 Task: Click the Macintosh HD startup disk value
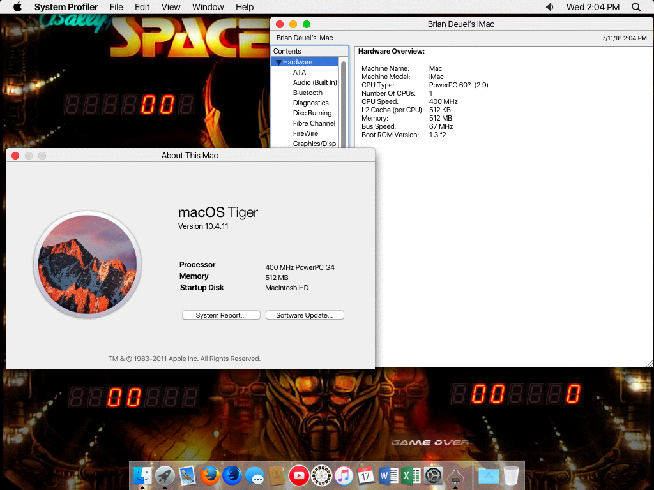287,288
